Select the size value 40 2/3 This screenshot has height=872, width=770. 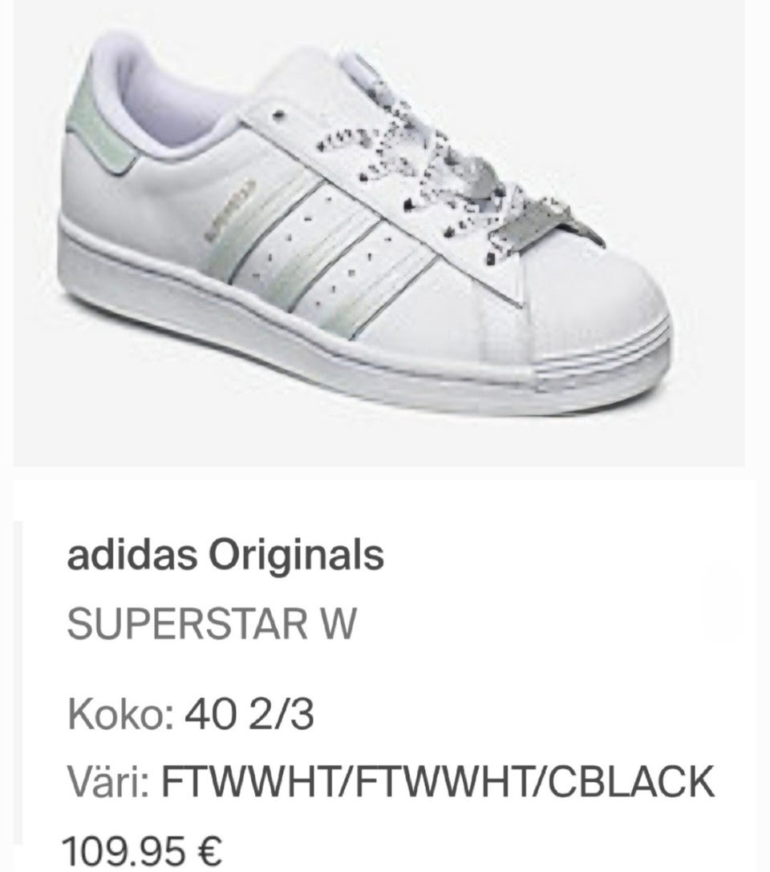coord(249,714)
